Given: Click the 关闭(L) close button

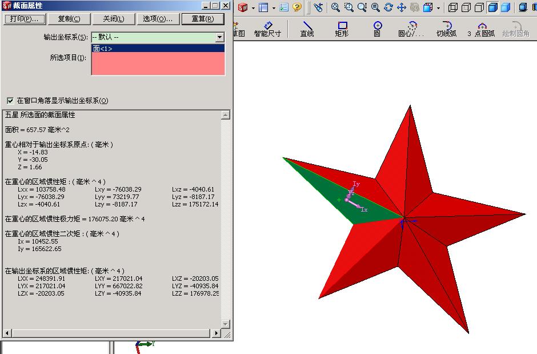Looking at the screenshot, I should [114, 19].
